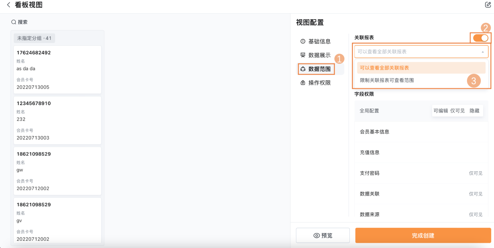Set global config to 隐藏
This screenshot has height=248, width=494.
(474, 111)
